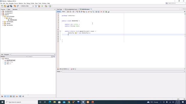Click the IDE search field
Image resolution: width=186 pixels, height=104 pixels.
[x=176, y=3]
